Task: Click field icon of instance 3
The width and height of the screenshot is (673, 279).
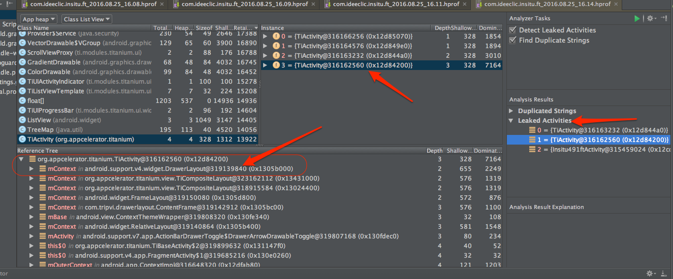Action: 276,65
